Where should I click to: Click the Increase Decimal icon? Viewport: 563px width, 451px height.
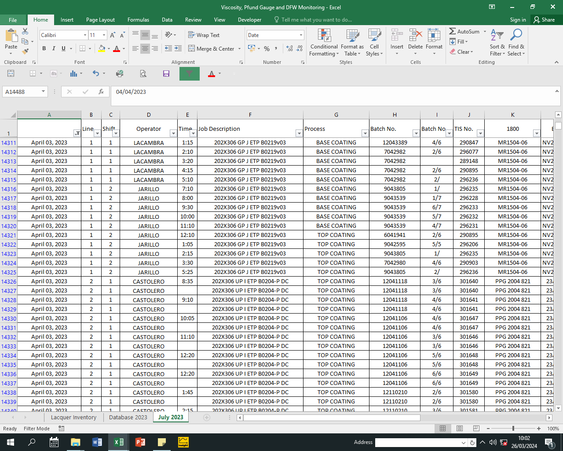click(x=289, y=48)
